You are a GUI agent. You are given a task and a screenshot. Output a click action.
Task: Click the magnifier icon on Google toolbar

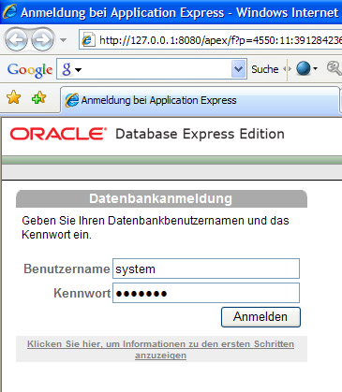[335, 68]
